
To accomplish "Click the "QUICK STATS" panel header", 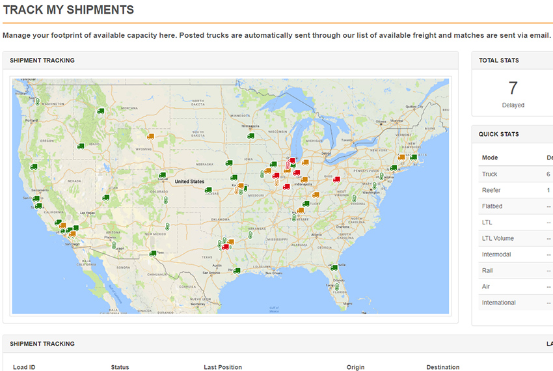I will [x=499, y=134].
